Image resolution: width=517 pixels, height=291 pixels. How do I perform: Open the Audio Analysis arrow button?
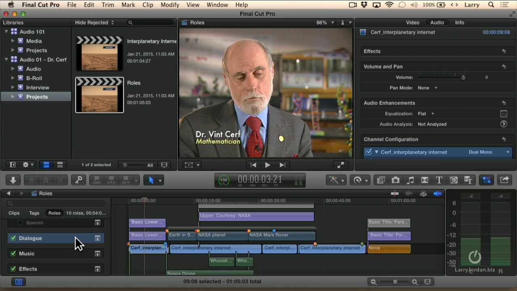(504, 124)
